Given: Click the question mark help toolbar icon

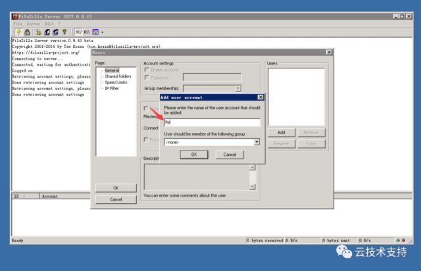Looking at the screenshot, I should pyautogui.click(x=64, y=32).
